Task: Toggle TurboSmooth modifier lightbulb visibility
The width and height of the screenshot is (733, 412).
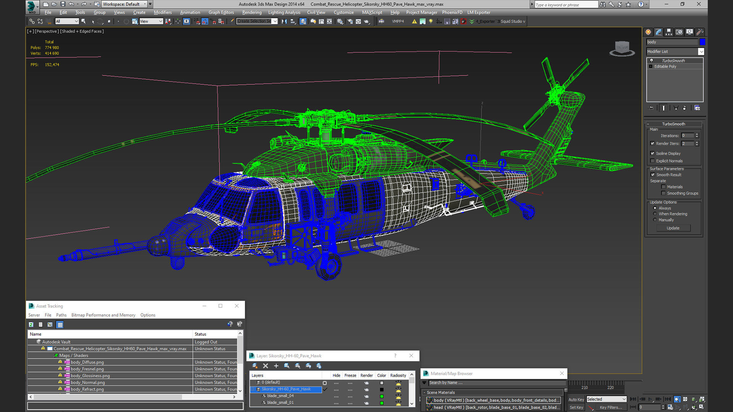Action: point(652,61)
